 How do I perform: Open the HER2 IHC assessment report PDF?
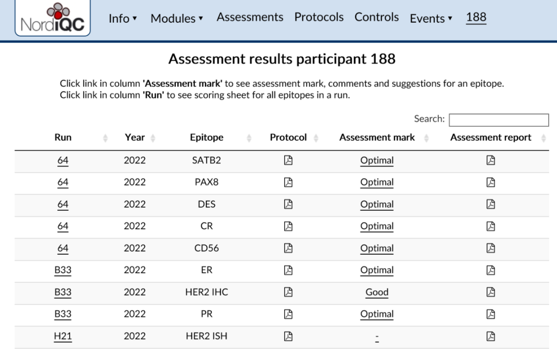pos(490,292)
